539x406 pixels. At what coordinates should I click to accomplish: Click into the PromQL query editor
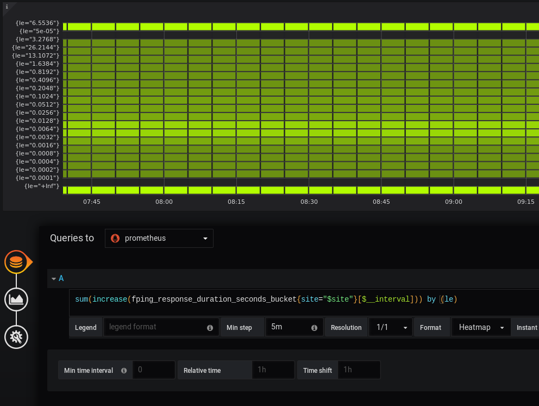[x=304, y=303]
